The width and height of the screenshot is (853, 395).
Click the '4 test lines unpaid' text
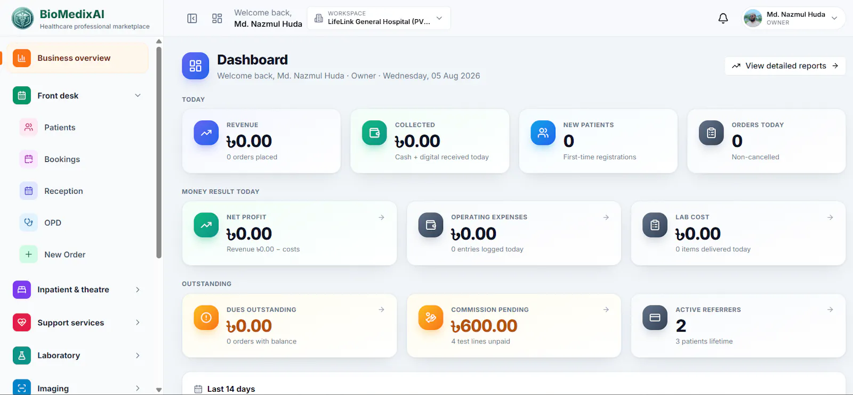(480, 341)
